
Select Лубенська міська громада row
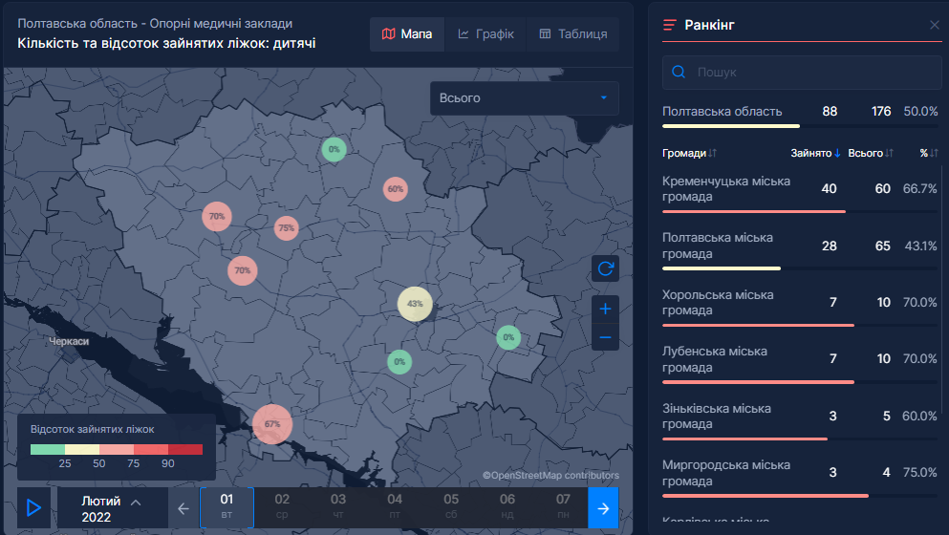[800, 363]
